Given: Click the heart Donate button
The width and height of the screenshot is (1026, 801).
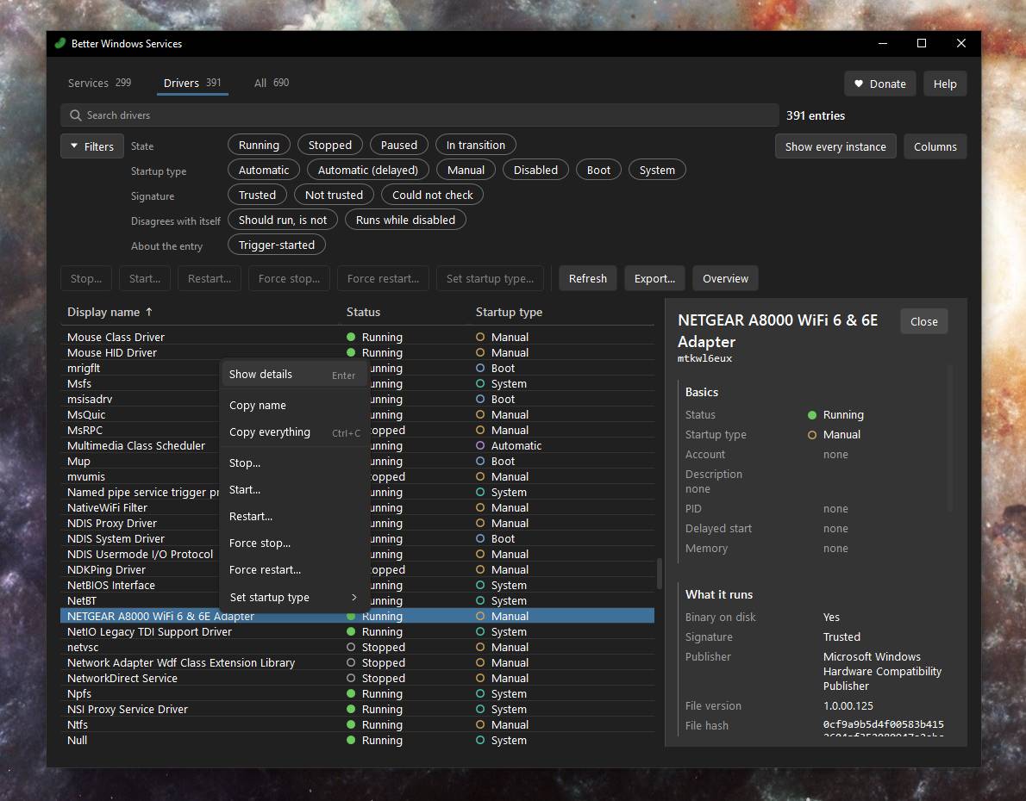Looking at the screenshot, I should click(x=879, y=84).
